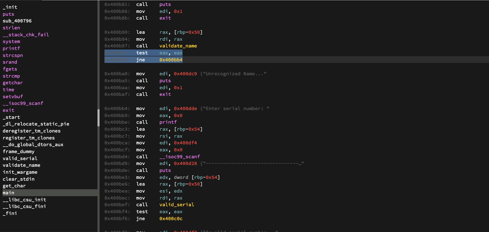Select __stack_chk_fail in the function list
Viewport: 489px width, 232px height.
coord(26,35)
